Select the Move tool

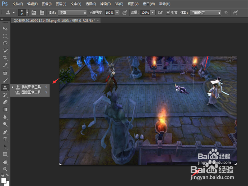point(5,29)
